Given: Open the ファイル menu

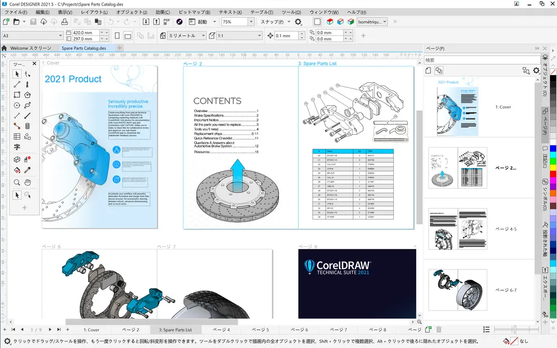Looking at the screenshot, I should (16, 12).
